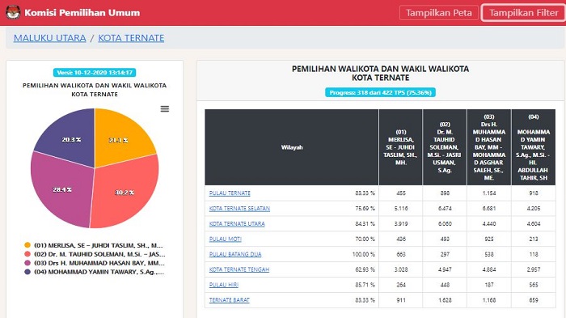Open KOTA TERNATE breadcrumb link
566x318 pixels.
131,38
